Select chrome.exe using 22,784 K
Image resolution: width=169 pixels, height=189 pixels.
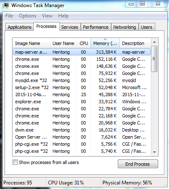pyautogui.click(x=82, y=109)
